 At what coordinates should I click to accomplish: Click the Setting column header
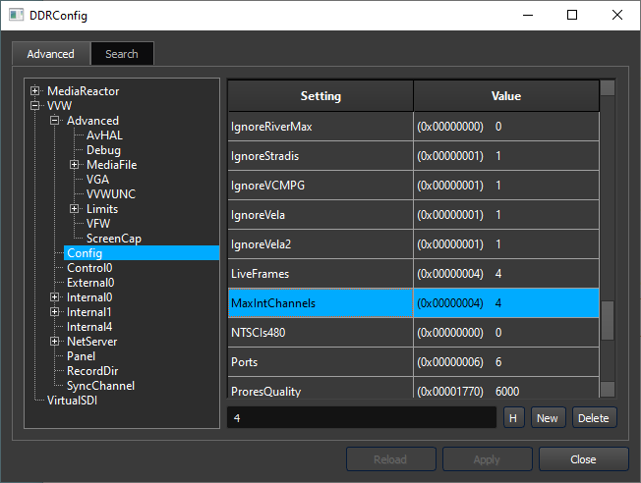320,96
